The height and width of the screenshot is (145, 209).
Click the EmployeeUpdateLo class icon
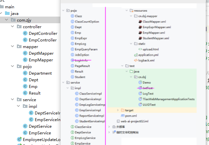pyautogui.click(x=19, y=140)
